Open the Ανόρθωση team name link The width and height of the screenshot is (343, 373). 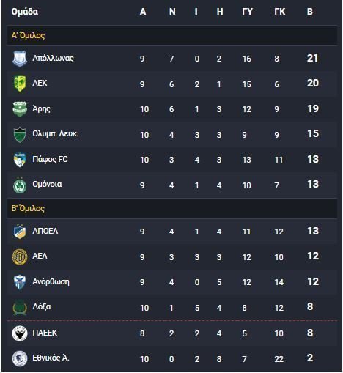click(x=51, y=281)
